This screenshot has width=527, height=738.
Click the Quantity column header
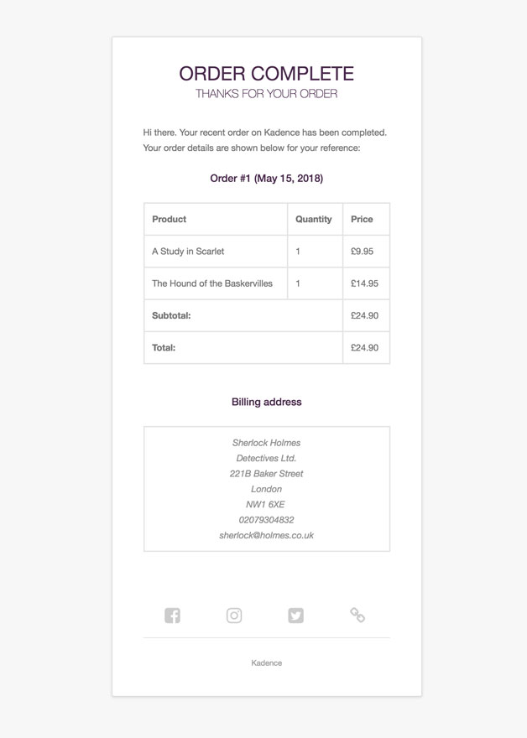coord(315,220)
